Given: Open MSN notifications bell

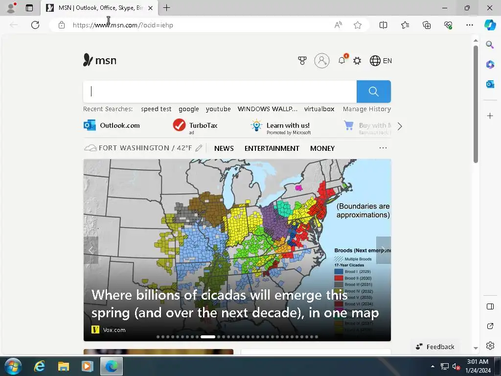Looking at the screenshot, I should pos(342,60).
